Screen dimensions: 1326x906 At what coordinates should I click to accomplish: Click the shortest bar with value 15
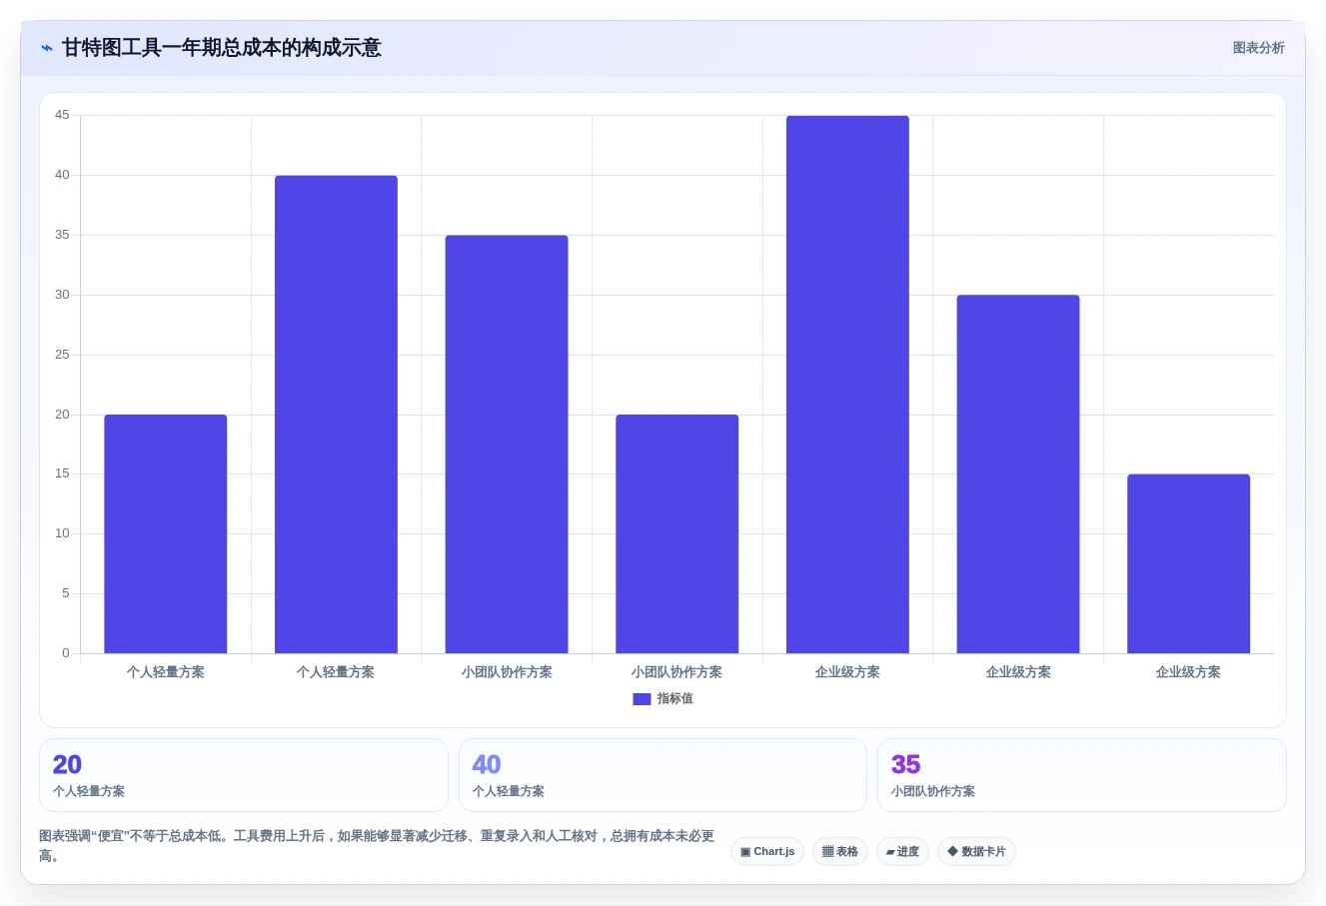pos(1188,564)
